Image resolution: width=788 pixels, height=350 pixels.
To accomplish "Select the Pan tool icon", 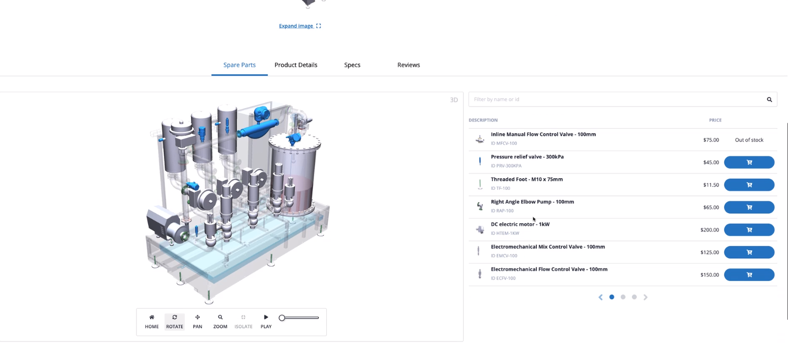I will (197, 317).
